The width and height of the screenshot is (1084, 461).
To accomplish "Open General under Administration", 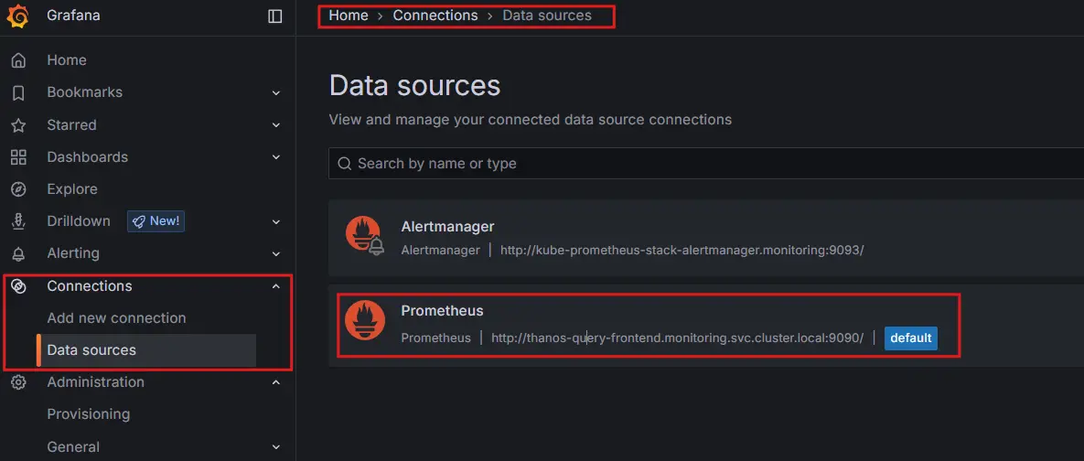I will pyautogui.click(x=73, y=447).
